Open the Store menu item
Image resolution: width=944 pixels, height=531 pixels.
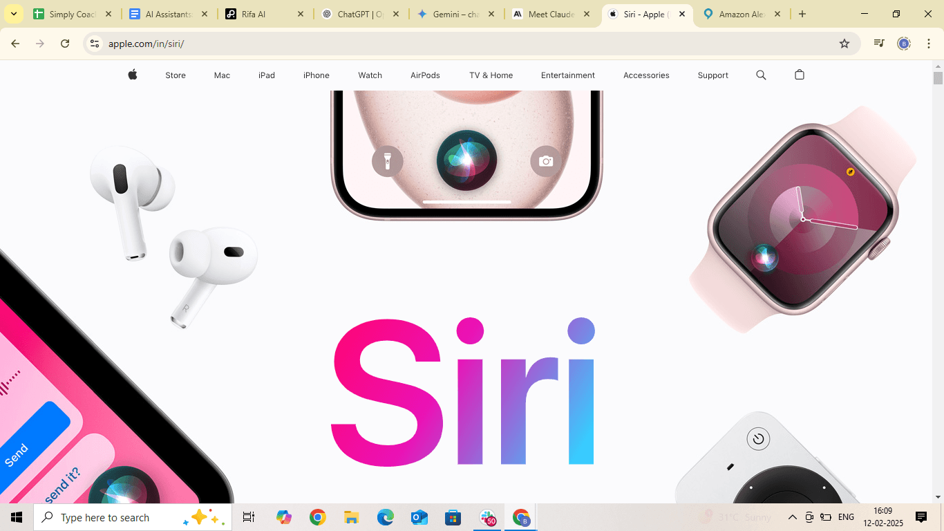click(x=176, y=75)
